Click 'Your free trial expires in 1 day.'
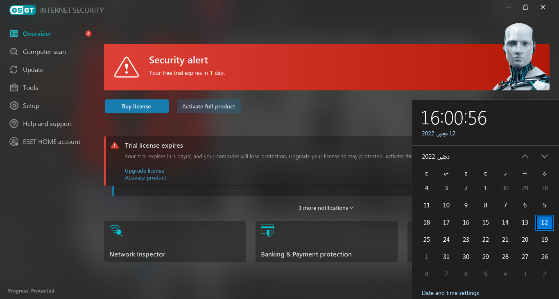 click(187, 73)
